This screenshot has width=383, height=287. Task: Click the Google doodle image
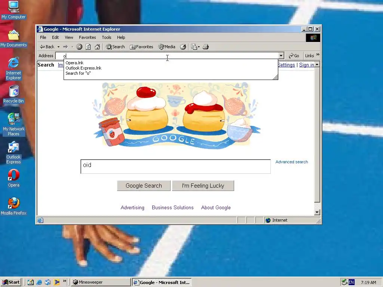pyautogui.click(x=176, y=115)
